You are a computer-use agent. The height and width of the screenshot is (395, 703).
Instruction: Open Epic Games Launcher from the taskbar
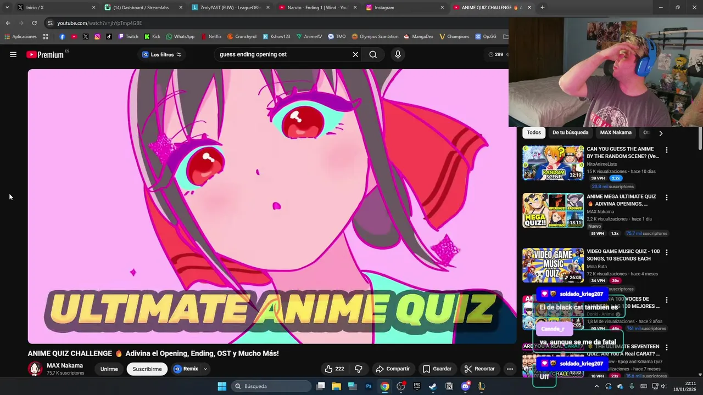(417, 386)
